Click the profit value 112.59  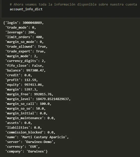pos(30,80)
